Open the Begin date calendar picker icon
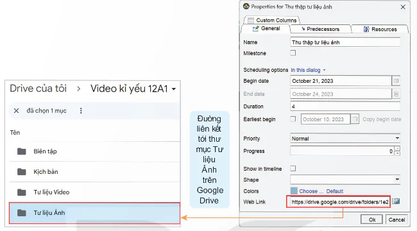Viewport: 417px width, 231px height. click(x=396, y=81)
